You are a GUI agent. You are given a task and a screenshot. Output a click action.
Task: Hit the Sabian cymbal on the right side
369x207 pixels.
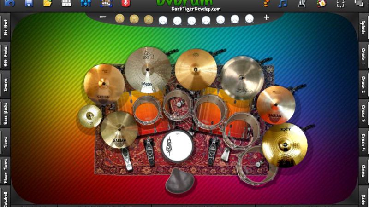(276, 105)
